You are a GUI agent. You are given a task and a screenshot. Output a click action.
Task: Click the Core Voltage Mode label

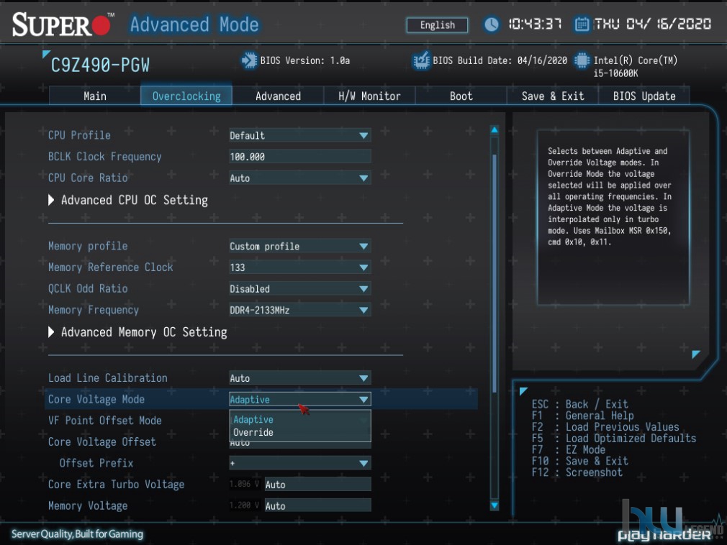pos(96,399)
